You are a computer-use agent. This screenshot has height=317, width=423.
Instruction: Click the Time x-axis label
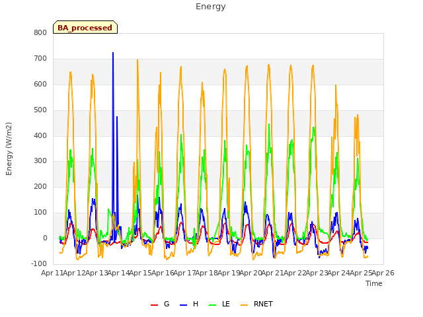coord(374,283)
